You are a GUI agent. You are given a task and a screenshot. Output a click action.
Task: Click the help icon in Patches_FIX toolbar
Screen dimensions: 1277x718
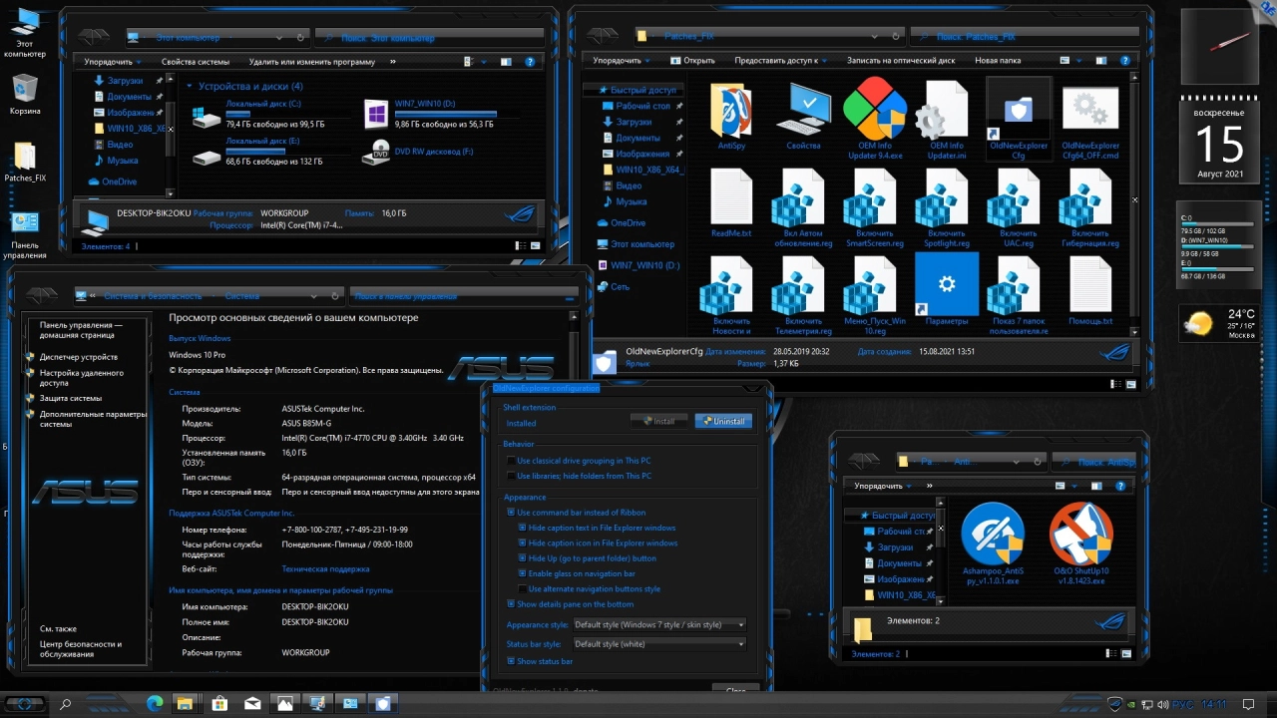[1124, 60]
